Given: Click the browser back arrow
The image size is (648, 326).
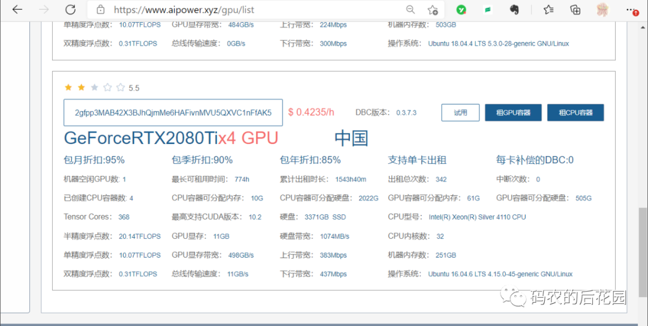Looking at the screenshot, I should tap(17, 10).
